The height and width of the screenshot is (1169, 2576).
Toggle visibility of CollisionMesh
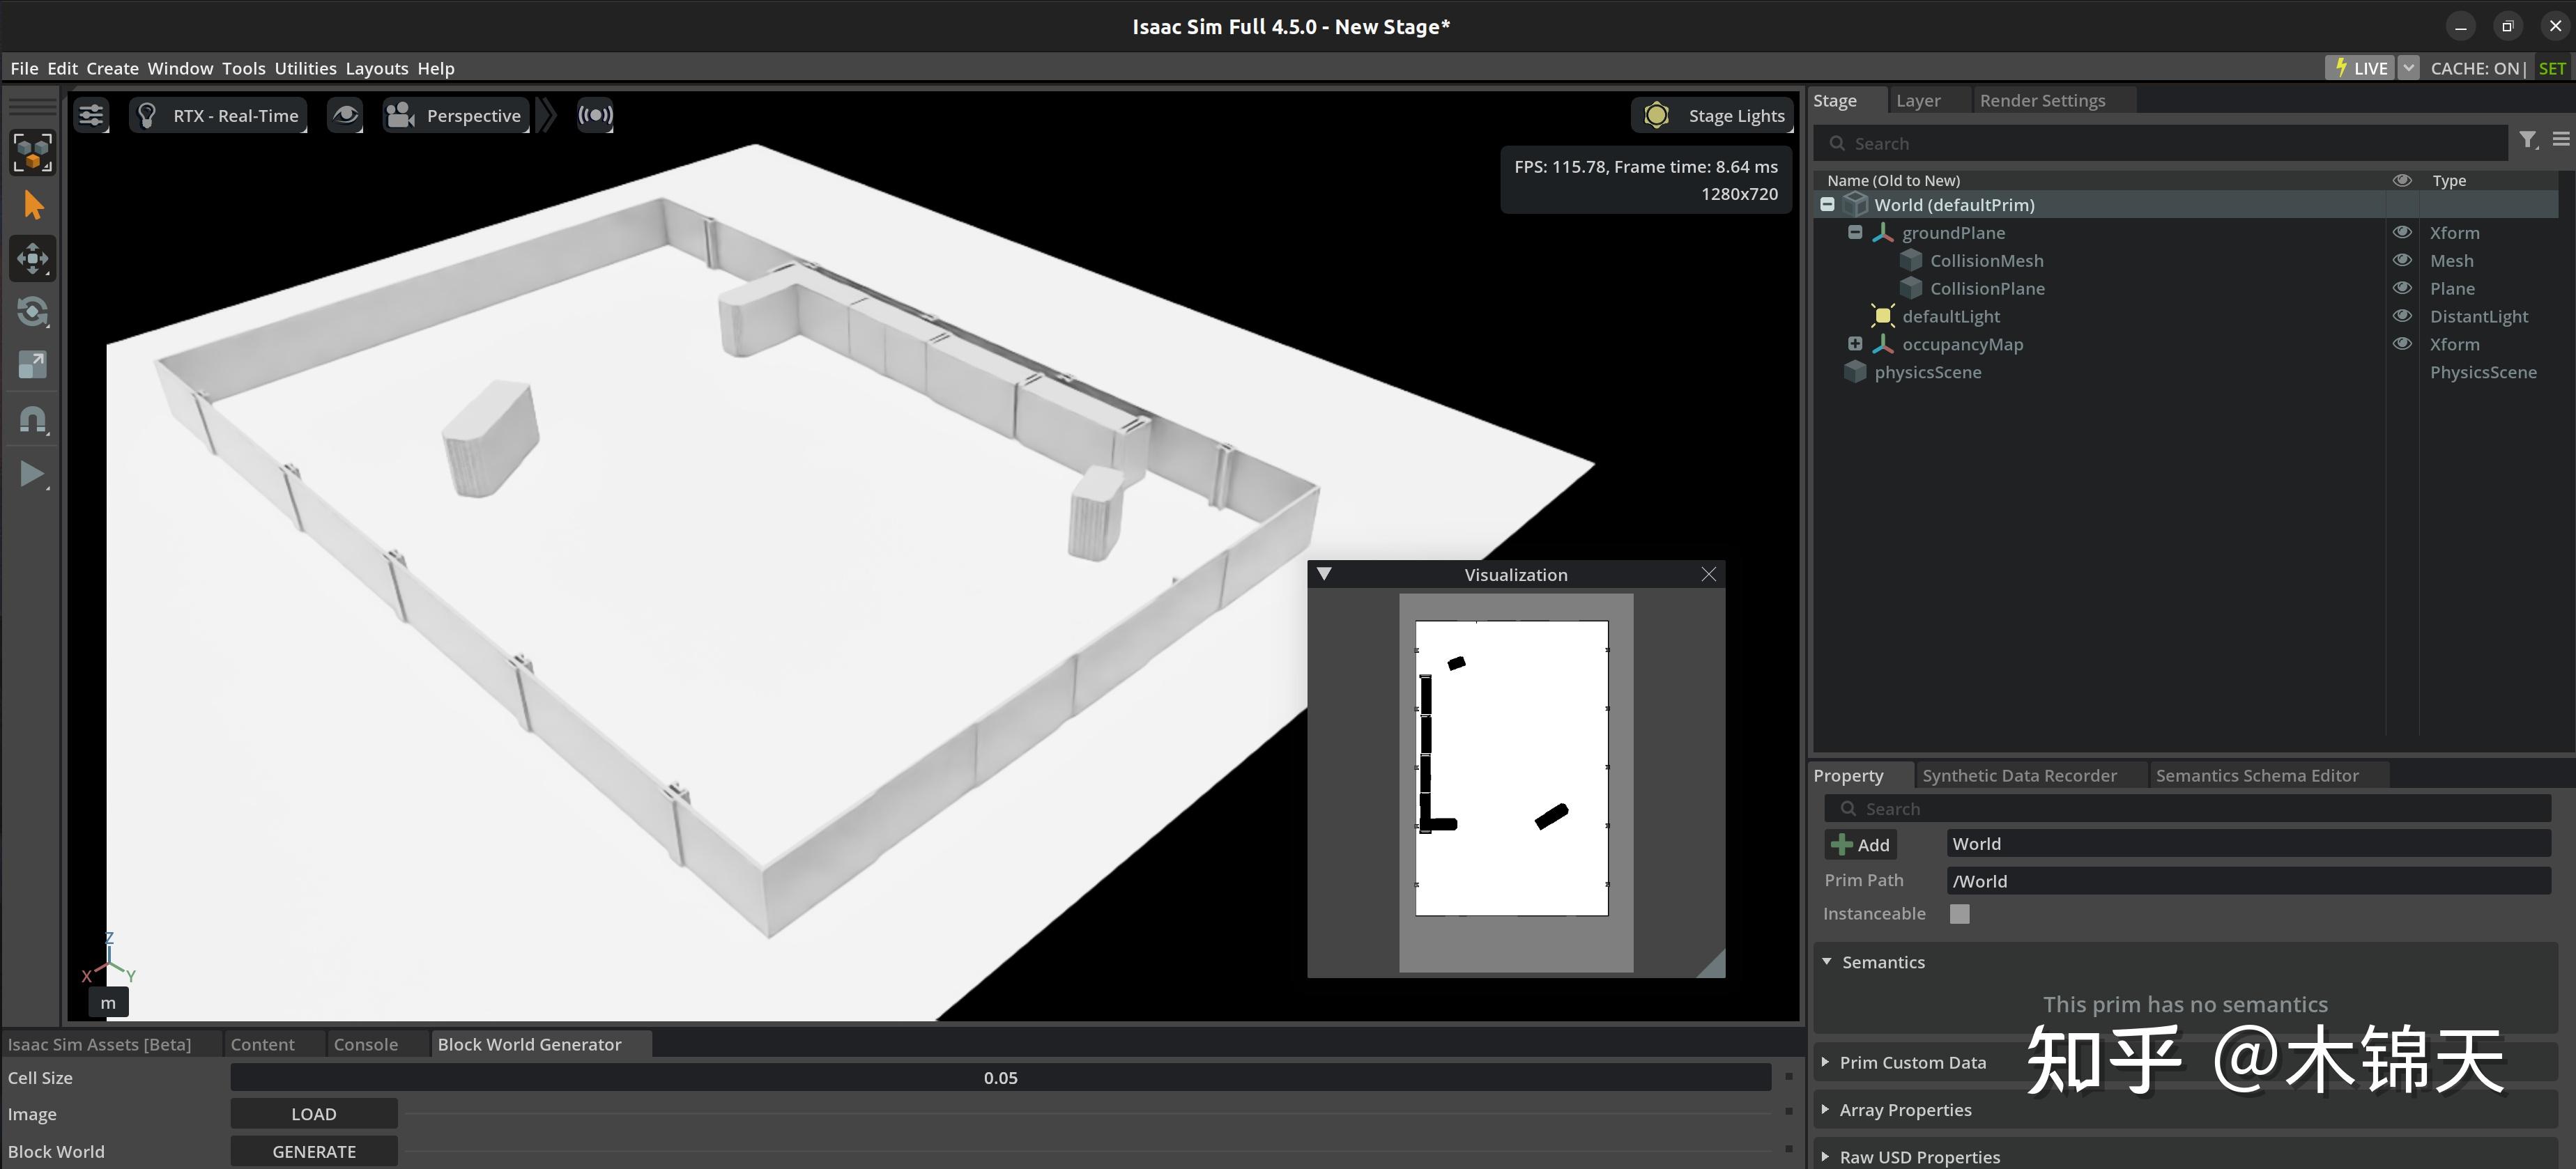click(x=2403, y=260)
